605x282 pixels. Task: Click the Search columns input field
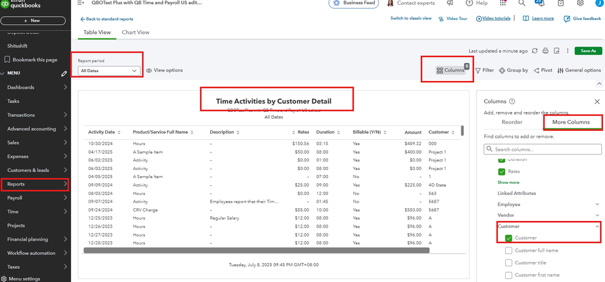tap(543, 149)
